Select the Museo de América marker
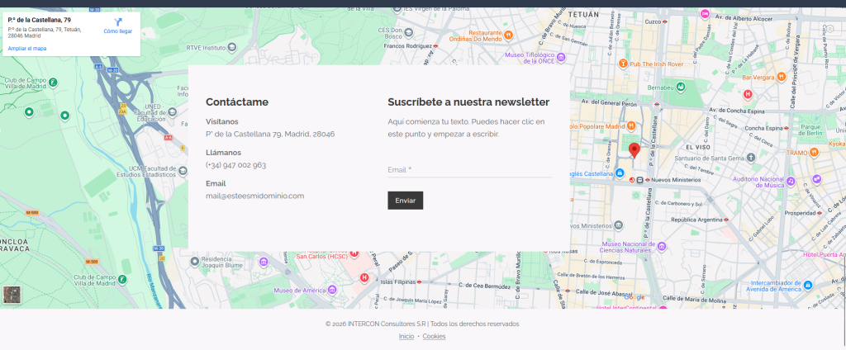This screenshot has height=350, width=846. pyautogui.click(x=331, y=290)
